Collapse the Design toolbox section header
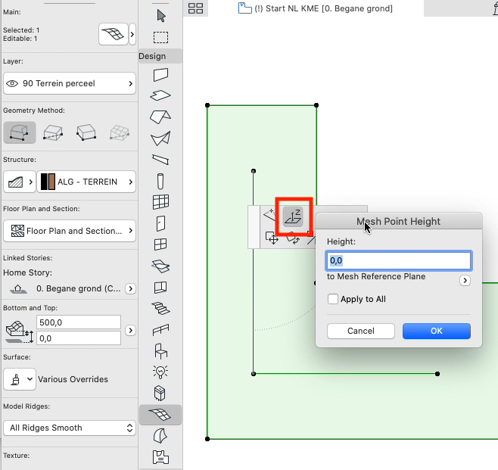The image size is (498, 470). coord(160,56)
